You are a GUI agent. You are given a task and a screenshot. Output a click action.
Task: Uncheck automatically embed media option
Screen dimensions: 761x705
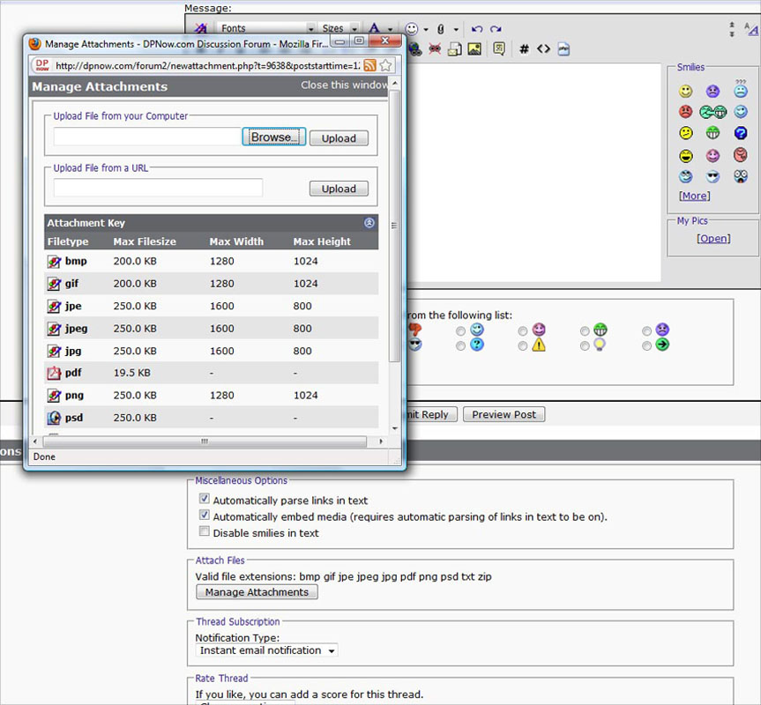pos(205,516)
